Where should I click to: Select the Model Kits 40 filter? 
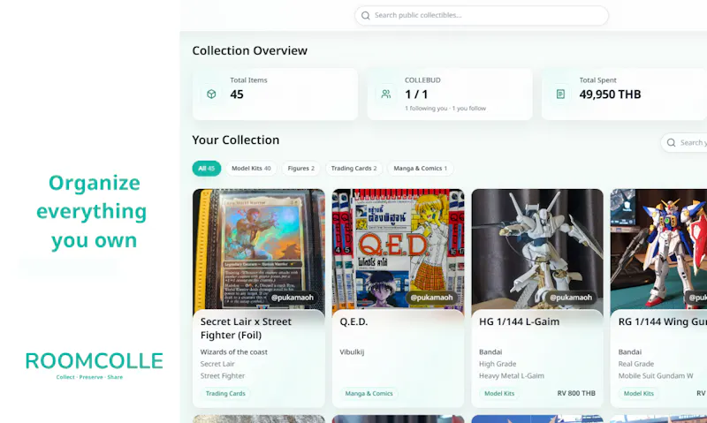click(251, 169)
